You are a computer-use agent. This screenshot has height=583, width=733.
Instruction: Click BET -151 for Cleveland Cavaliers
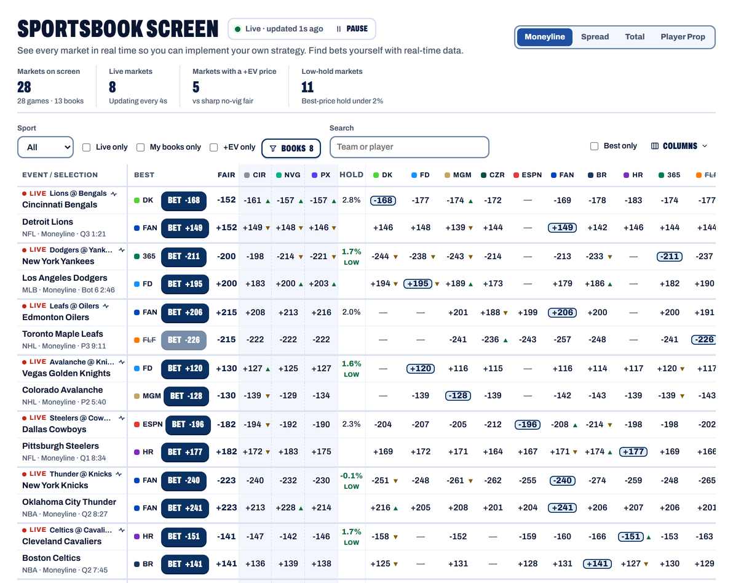pyautogui.click(x=184, y=537)
